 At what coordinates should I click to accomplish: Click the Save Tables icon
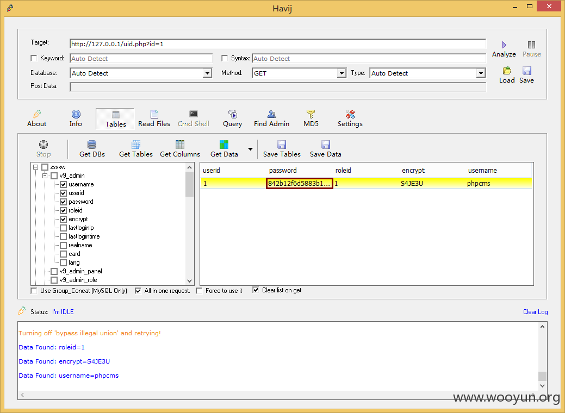coord(282,145)
